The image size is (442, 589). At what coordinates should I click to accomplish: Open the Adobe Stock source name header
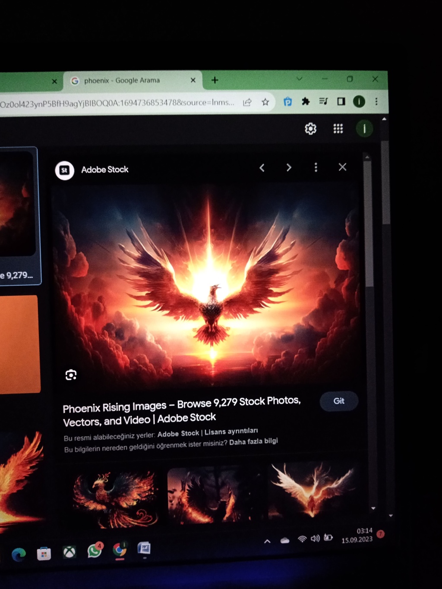[x=105, y=170]
